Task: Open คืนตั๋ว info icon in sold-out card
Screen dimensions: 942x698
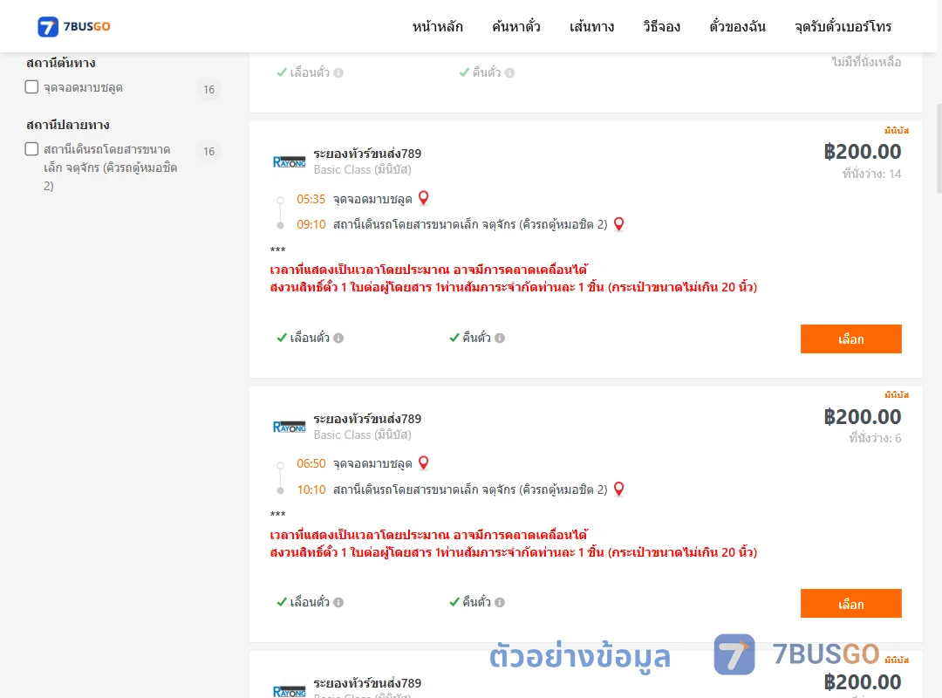Action: (510, 72)
